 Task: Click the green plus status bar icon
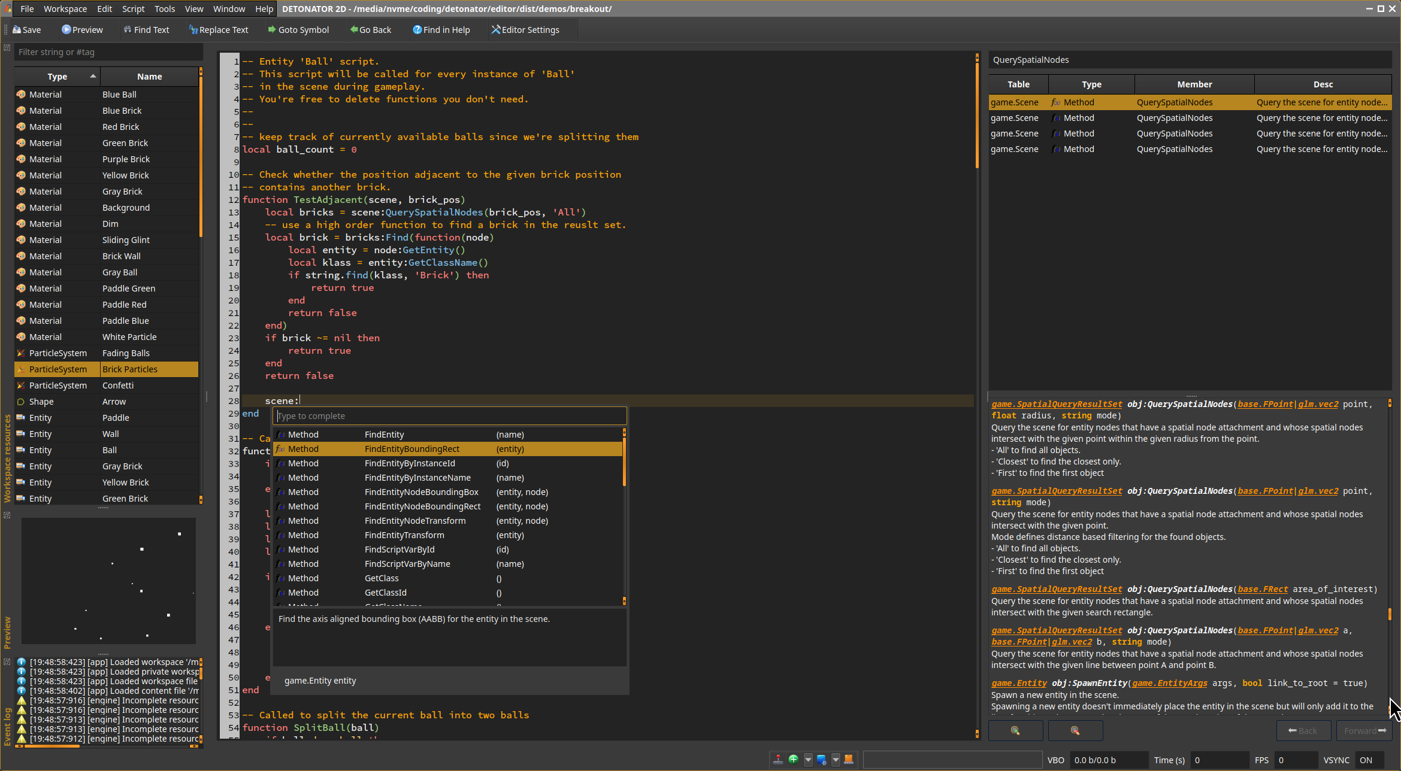click(794, 760)
